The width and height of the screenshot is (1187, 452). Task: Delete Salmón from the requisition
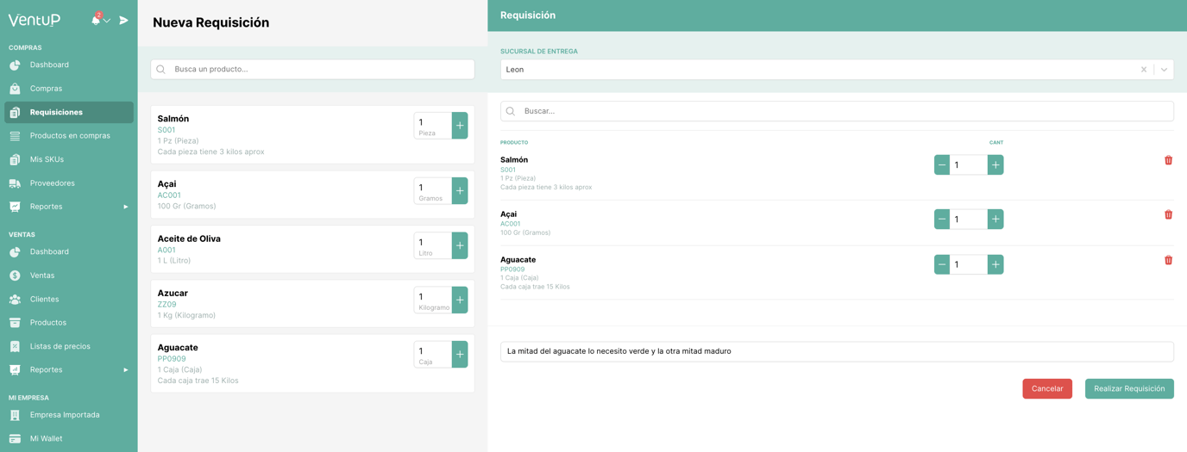click(1168, 160)
